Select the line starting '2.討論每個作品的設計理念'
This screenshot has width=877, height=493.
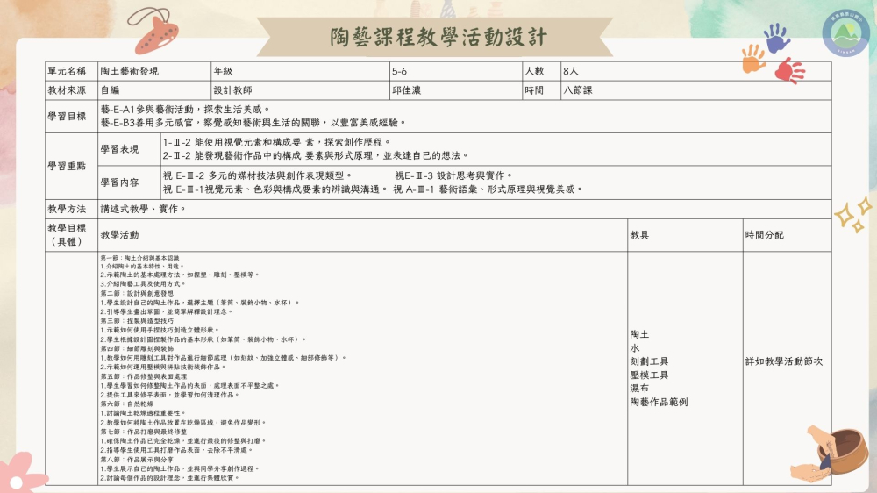pos(170,478)
